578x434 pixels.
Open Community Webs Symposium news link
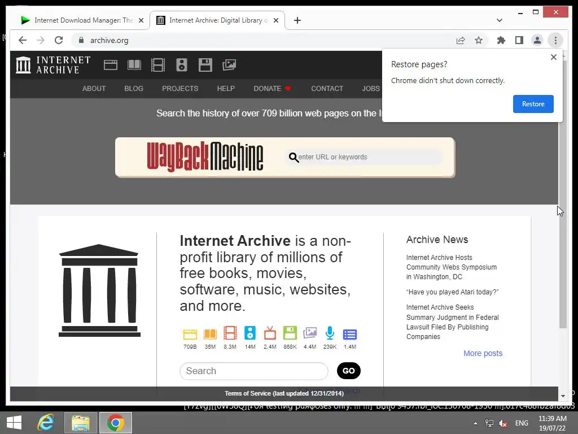click(x=452, y=267)
